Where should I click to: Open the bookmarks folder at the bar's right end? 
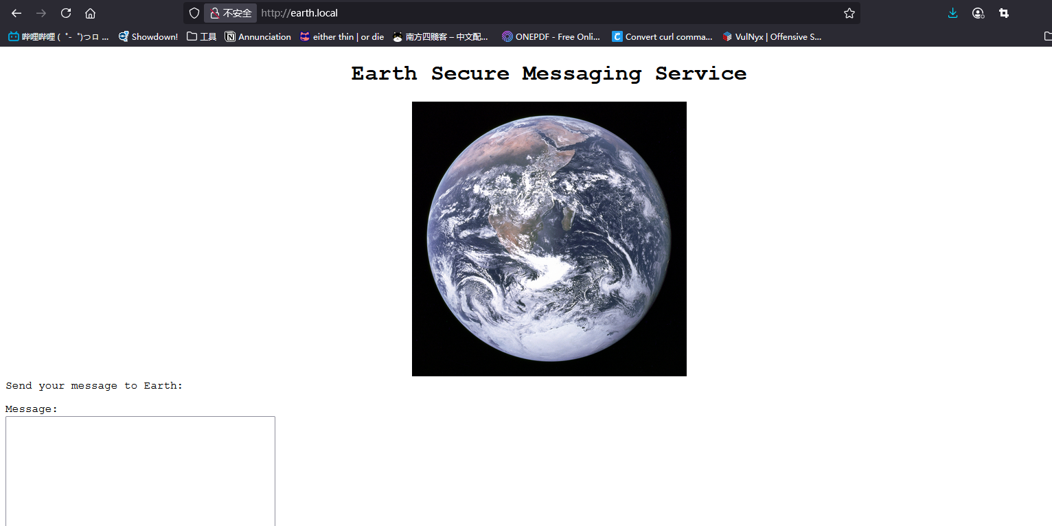tap(1047, 36)
